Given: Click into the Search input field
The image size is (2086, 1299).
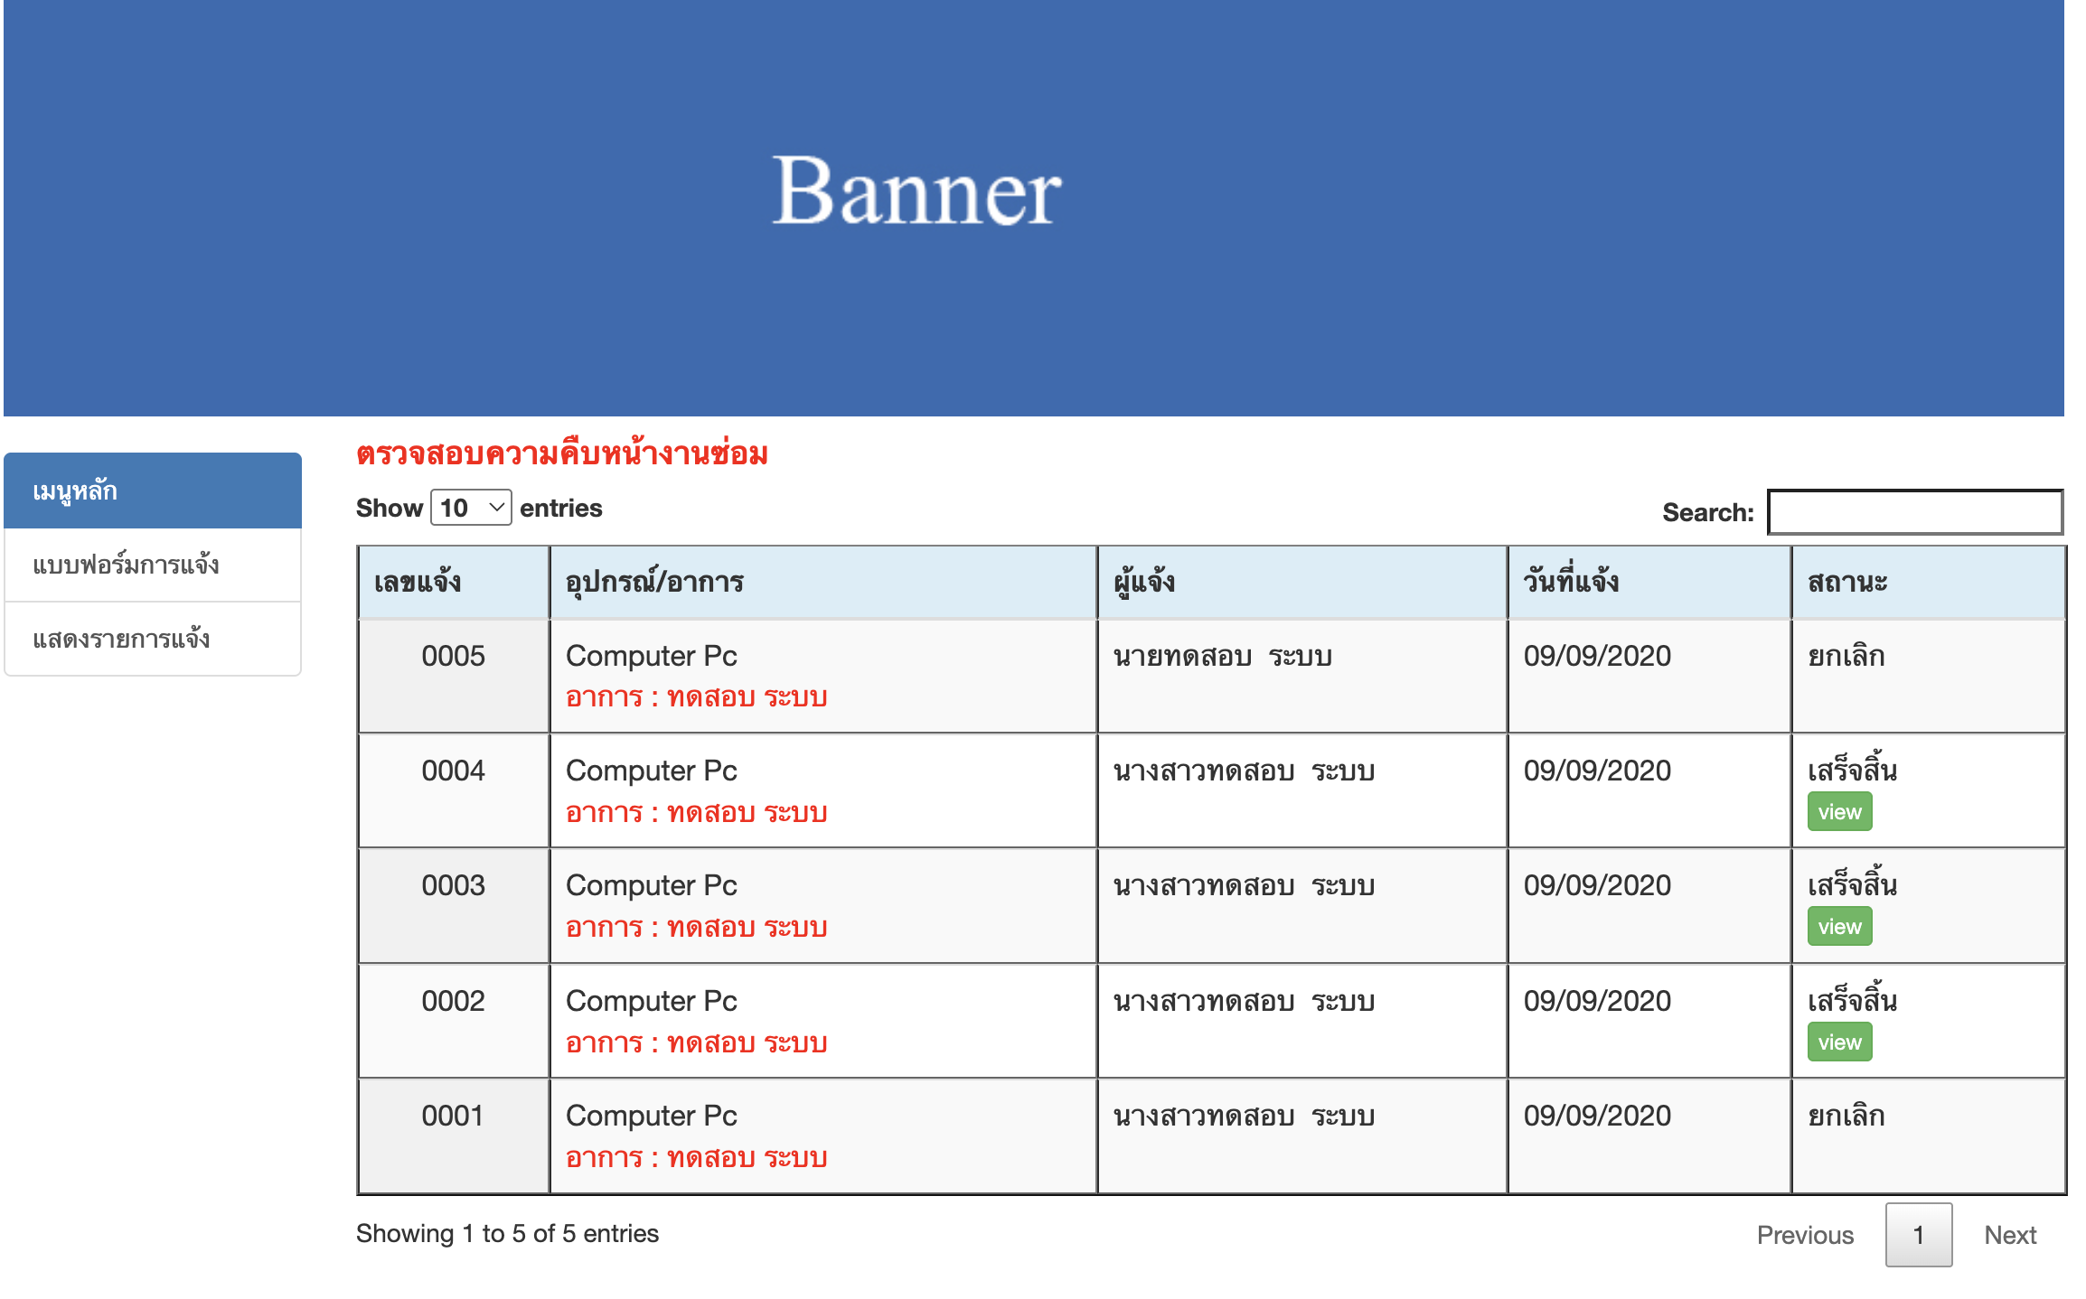Looking at the screenshot, I should pyautogui.click(x=1914, y=512).
